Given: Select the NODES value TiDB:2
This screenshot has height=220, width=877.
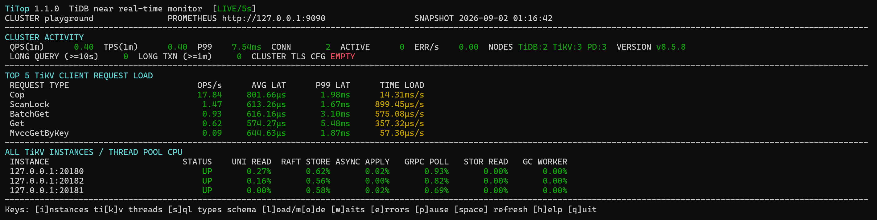Looking at the screenshot, I should 533,47.
